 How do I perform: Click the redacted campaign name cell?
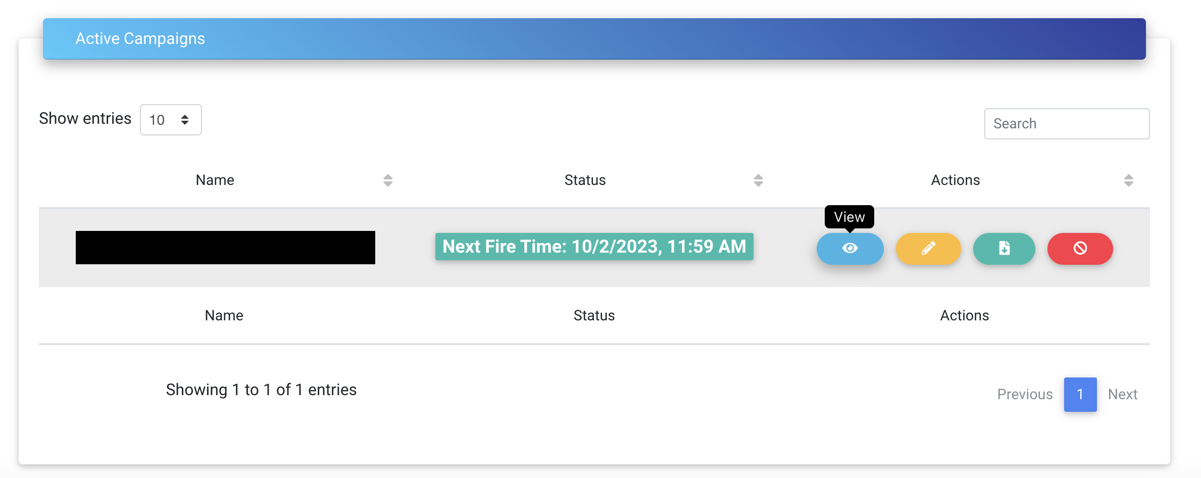(x=225, y=248)
